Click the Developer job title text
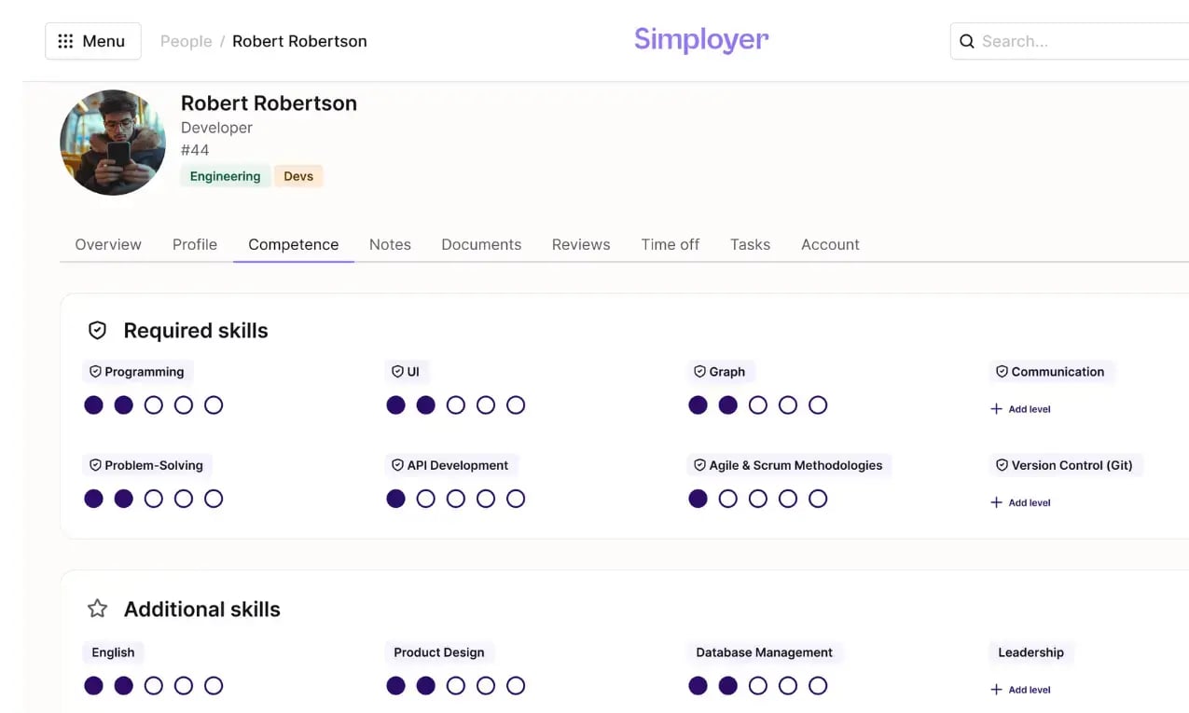Screen dimensions: 1189x713 point(216,128)
